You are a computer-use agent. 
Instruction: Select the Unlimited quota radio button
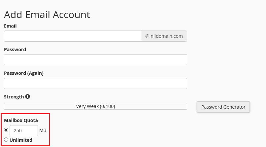click(6, 140)
